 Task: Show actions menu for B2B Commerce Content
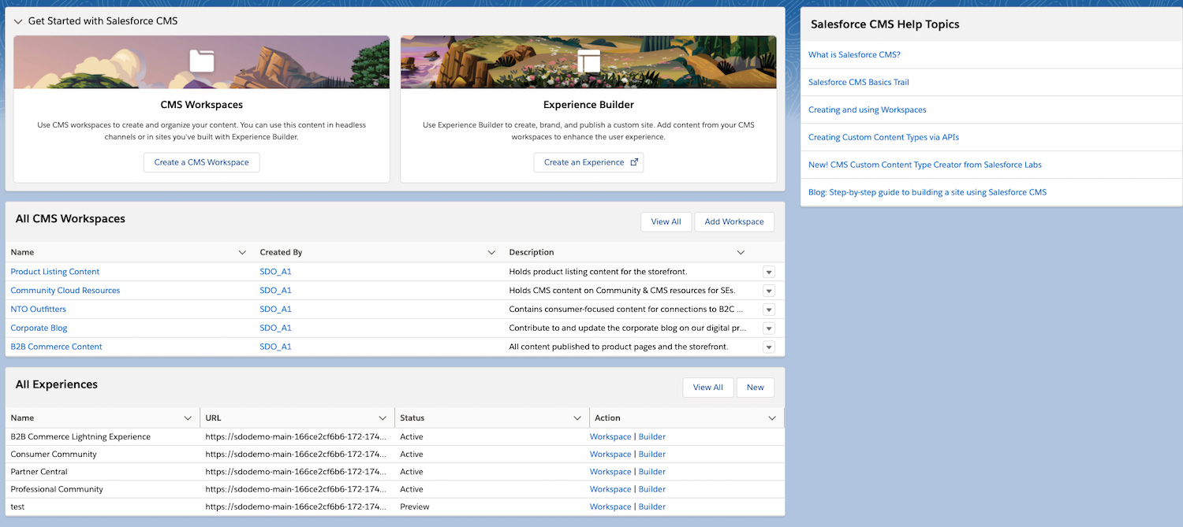769,347
